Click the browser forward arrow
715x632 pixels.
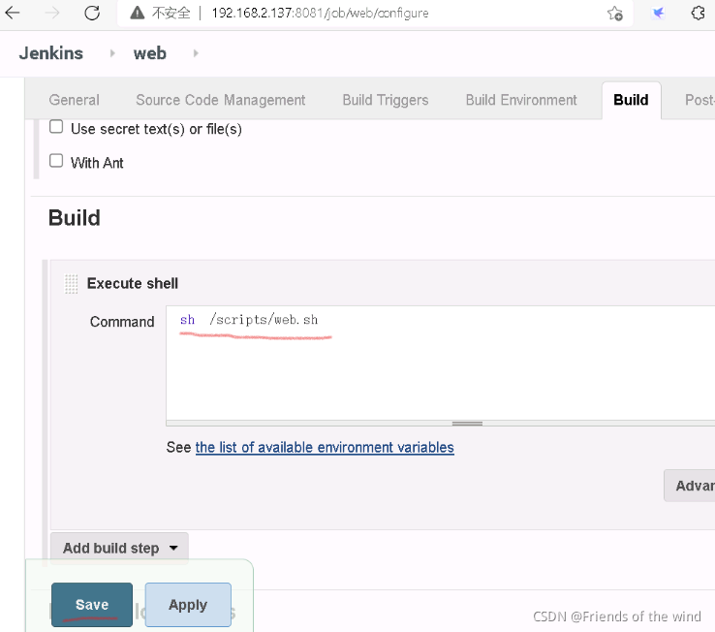(52, 13)
